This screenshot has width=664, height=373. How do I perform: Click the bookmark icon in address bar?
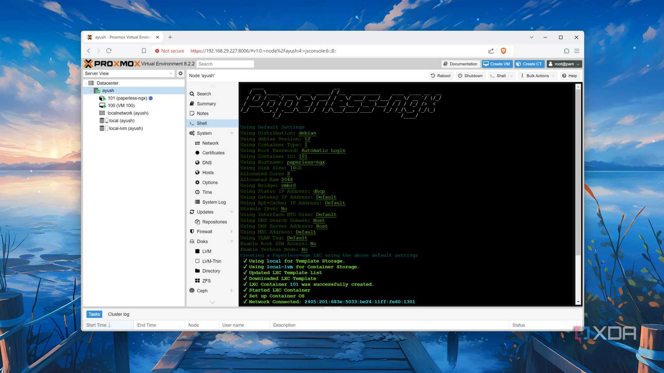coord(144,51)
